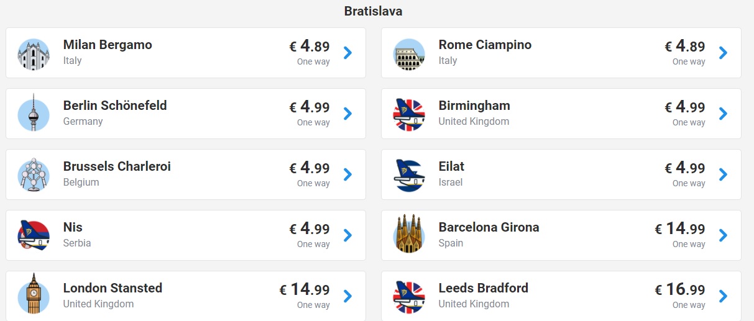754x321 pixels.
Task: Click the Bratislava heading
Action: tap(373, 11)
